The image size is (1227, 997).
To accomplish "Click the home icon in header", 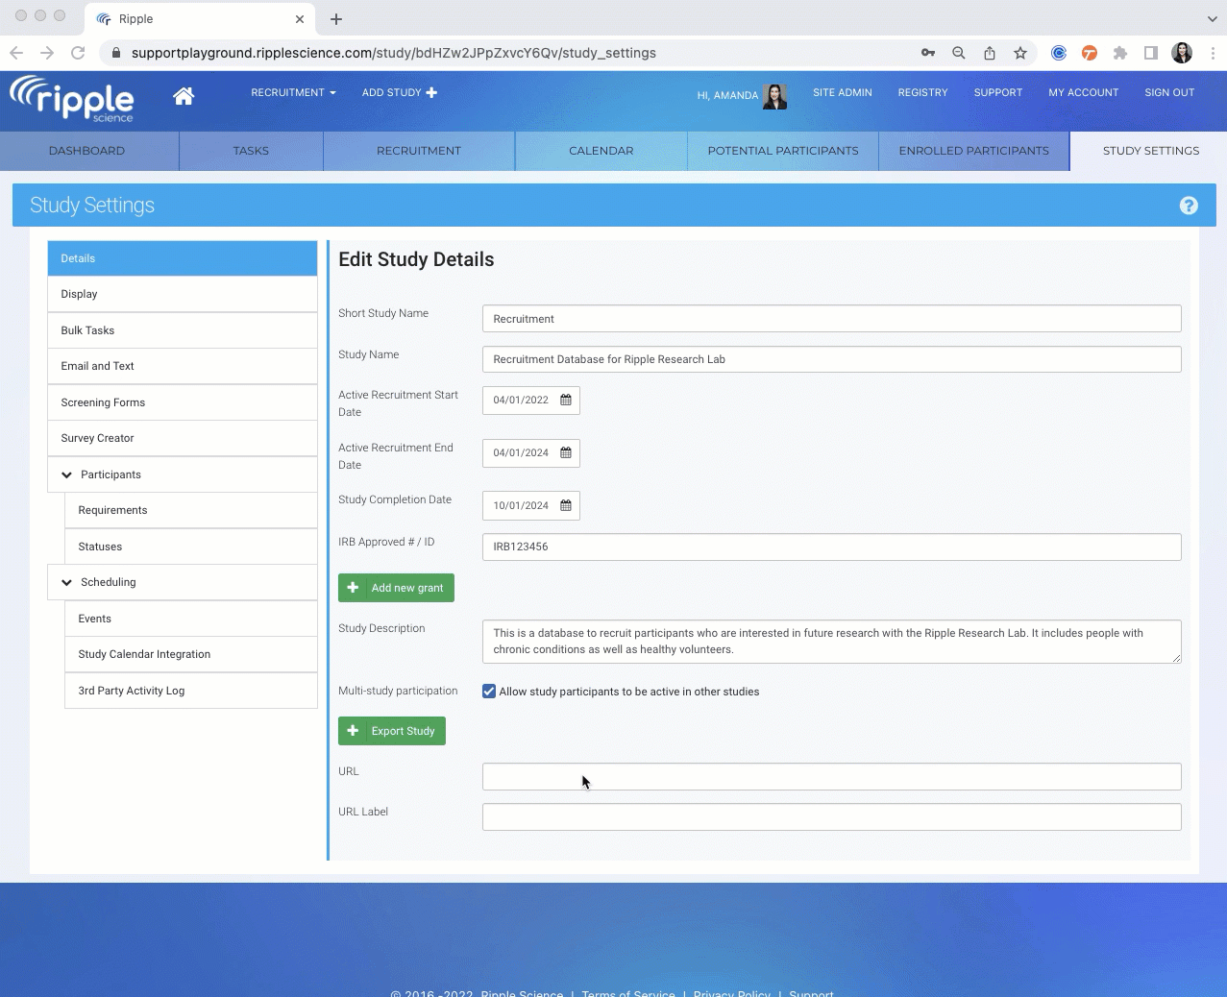I will click(184, 95).
